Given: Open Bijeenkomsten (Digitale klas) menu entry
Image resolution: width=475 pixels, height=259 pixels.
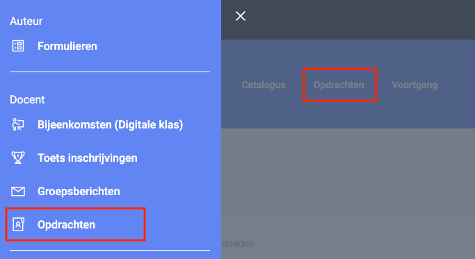Looking at the screenshot, I should point(111,125).
